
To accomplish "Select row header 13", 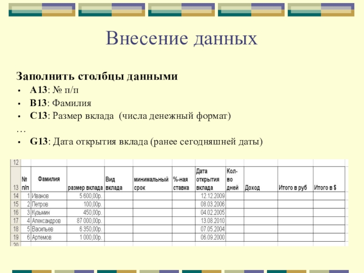I will tap(16, 179).
